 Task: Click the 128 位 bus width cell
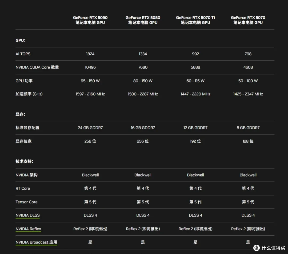[248, 141]
